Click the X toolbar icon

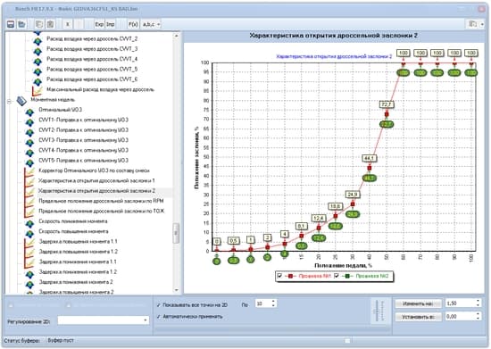click(x=68, y=24)
